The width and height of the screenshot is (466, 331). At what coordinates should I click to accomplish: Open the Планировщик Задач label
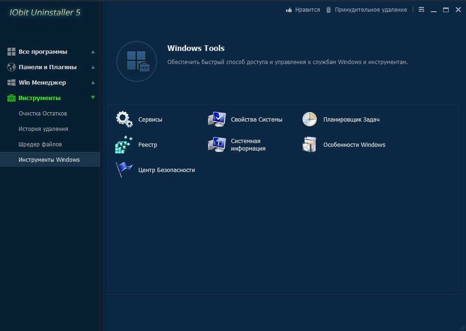pyautogui.click(x=351, y=120)
